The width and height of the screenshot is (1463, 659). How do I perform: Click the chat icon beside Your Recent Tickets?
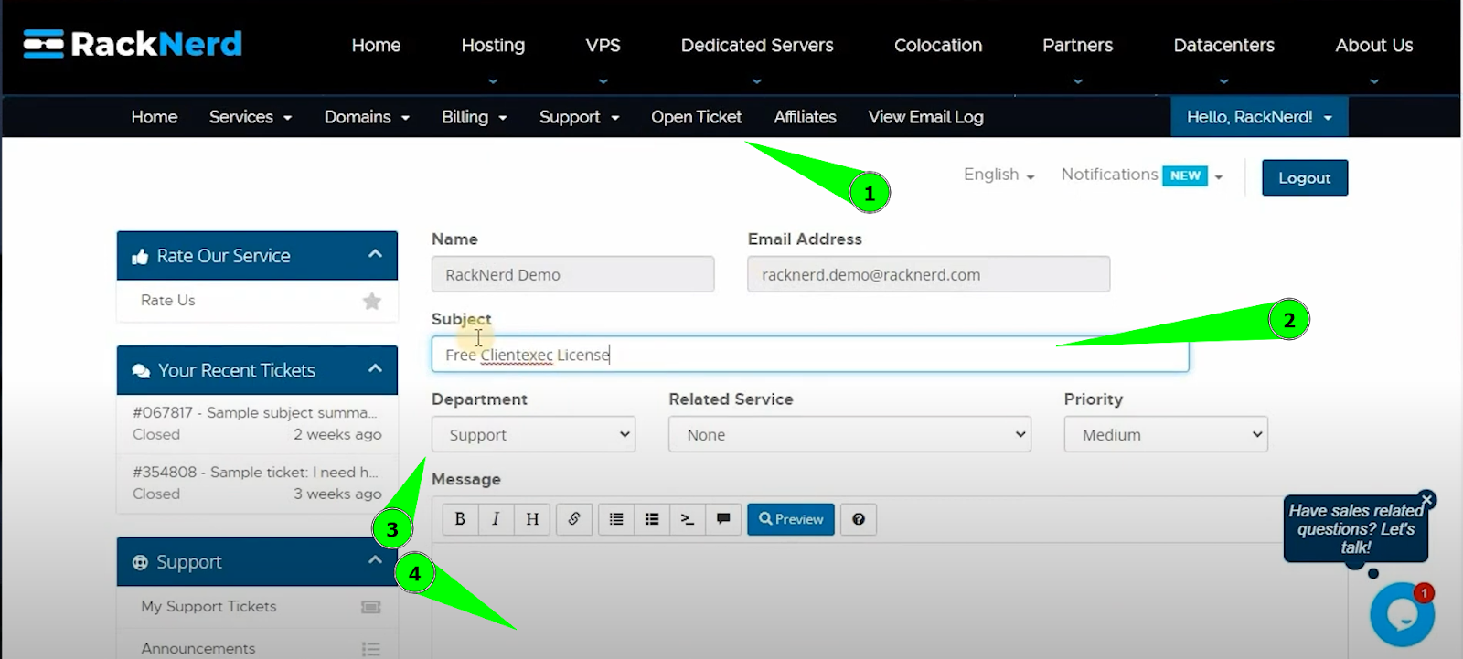pos(141,371)
